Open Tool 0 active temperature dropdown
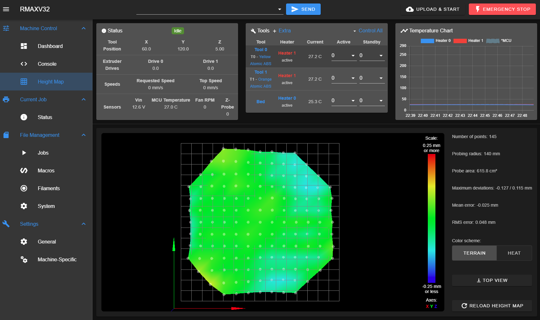 pyautogui.click(x=353, y=56)
